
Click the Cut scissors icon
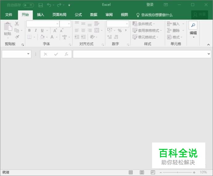tap(17, 24)
